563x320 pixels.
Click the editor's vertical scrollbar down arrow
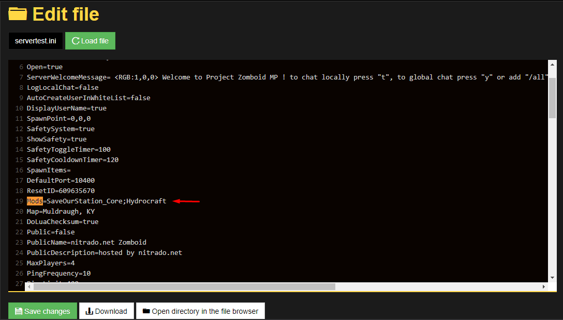(552, 278)
